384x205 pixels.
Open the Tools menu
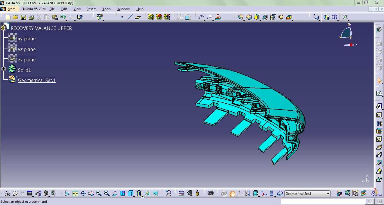pos(106,9)
